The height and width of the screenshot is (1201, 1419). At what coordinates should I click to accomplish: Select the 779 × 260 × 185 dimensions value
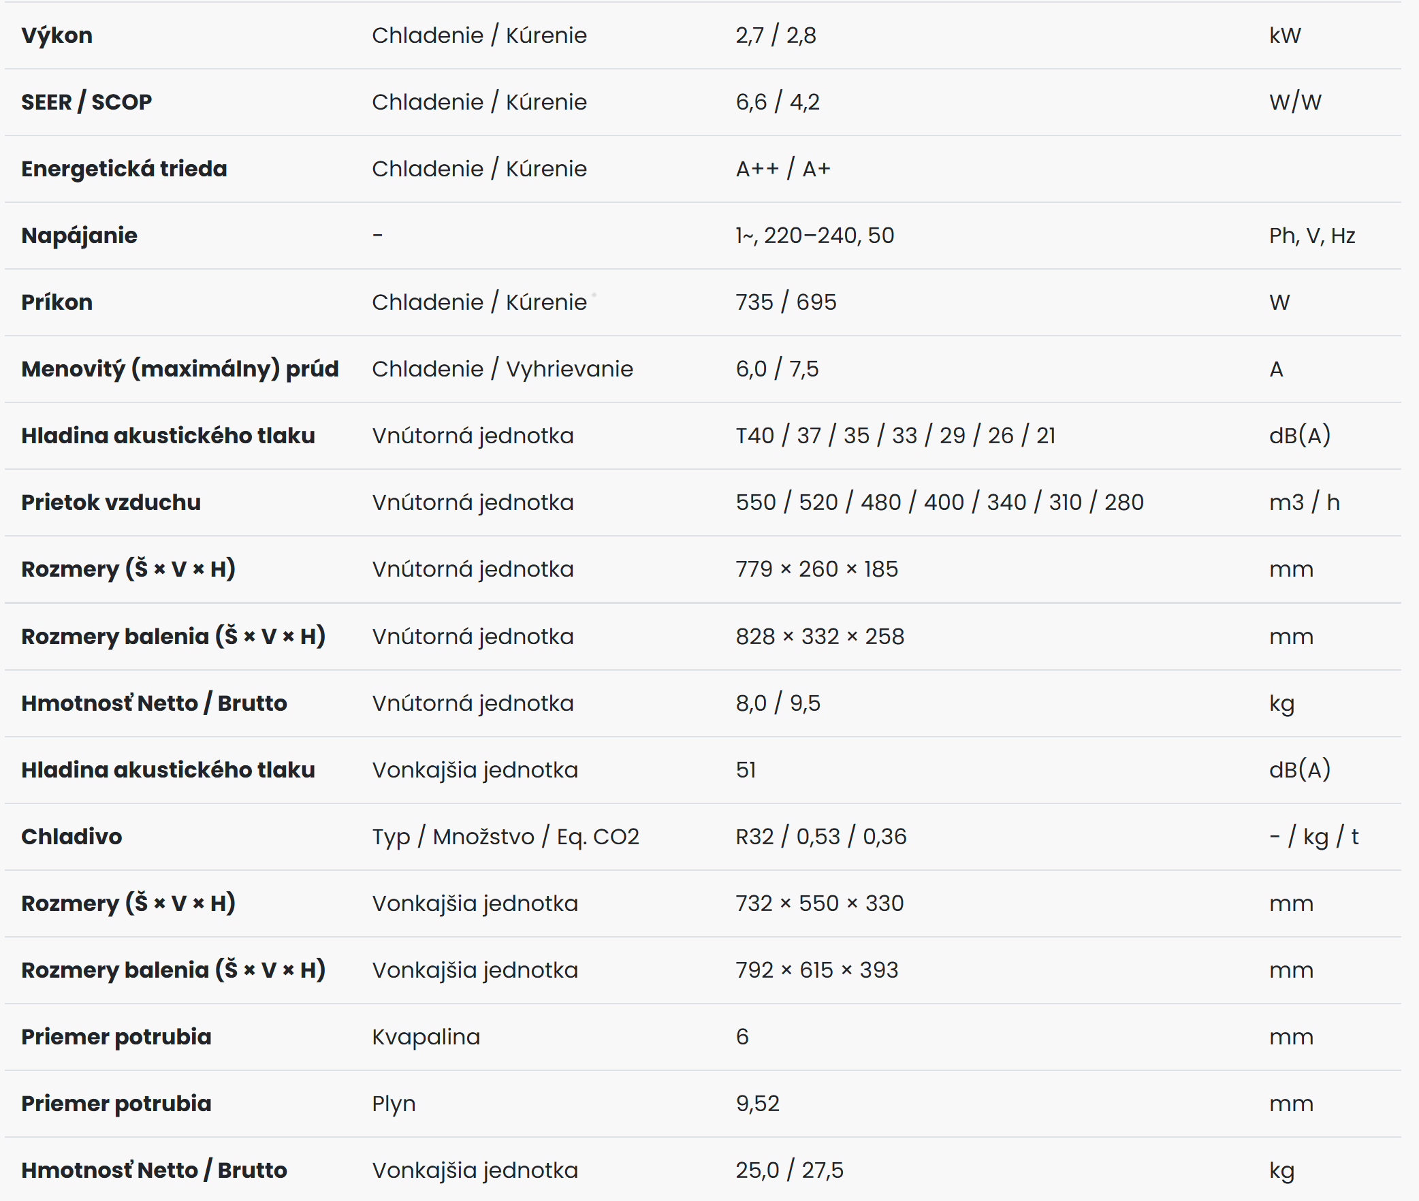[816, 569]
